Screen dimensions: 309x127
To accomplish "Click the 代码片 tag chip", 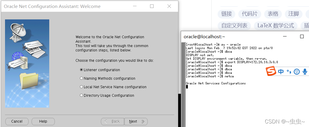I will tap(249, 14).
